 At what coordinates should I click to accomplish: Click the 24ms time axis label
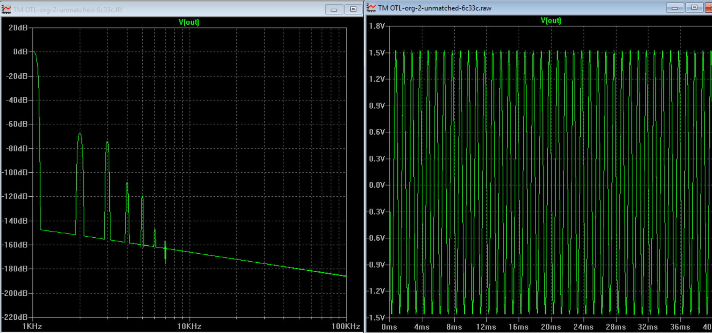[x=583, y=327]
